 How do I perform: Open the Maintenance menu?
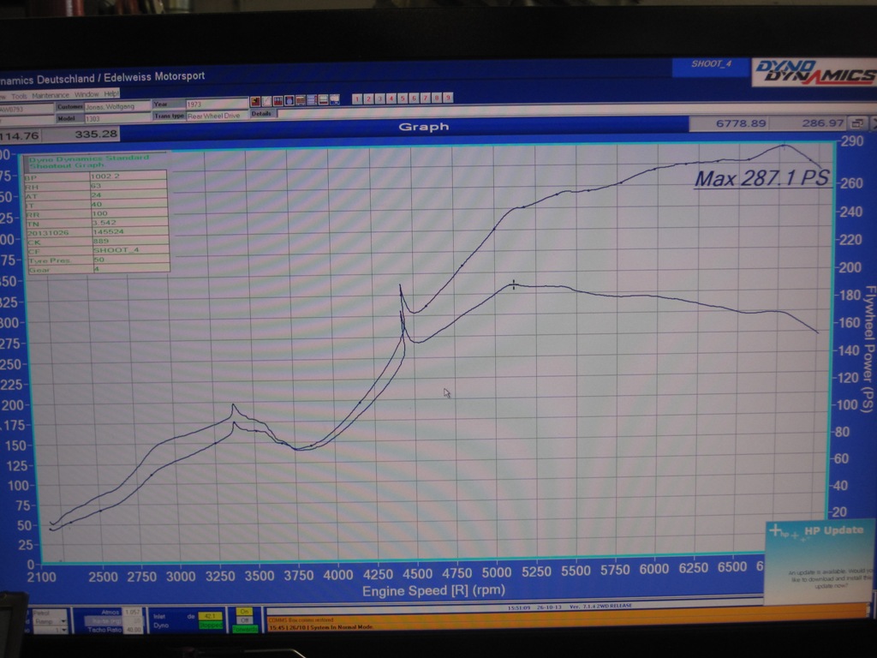(x=51, y=95)
